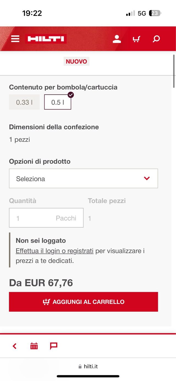Select the 0.5 l content option
The height and width of the screenshot is (381, 176).
57,102
